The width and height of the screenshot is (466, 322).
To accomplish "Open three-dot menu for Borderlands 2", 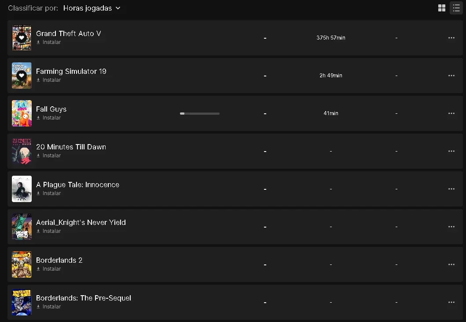I will point(451,264).
